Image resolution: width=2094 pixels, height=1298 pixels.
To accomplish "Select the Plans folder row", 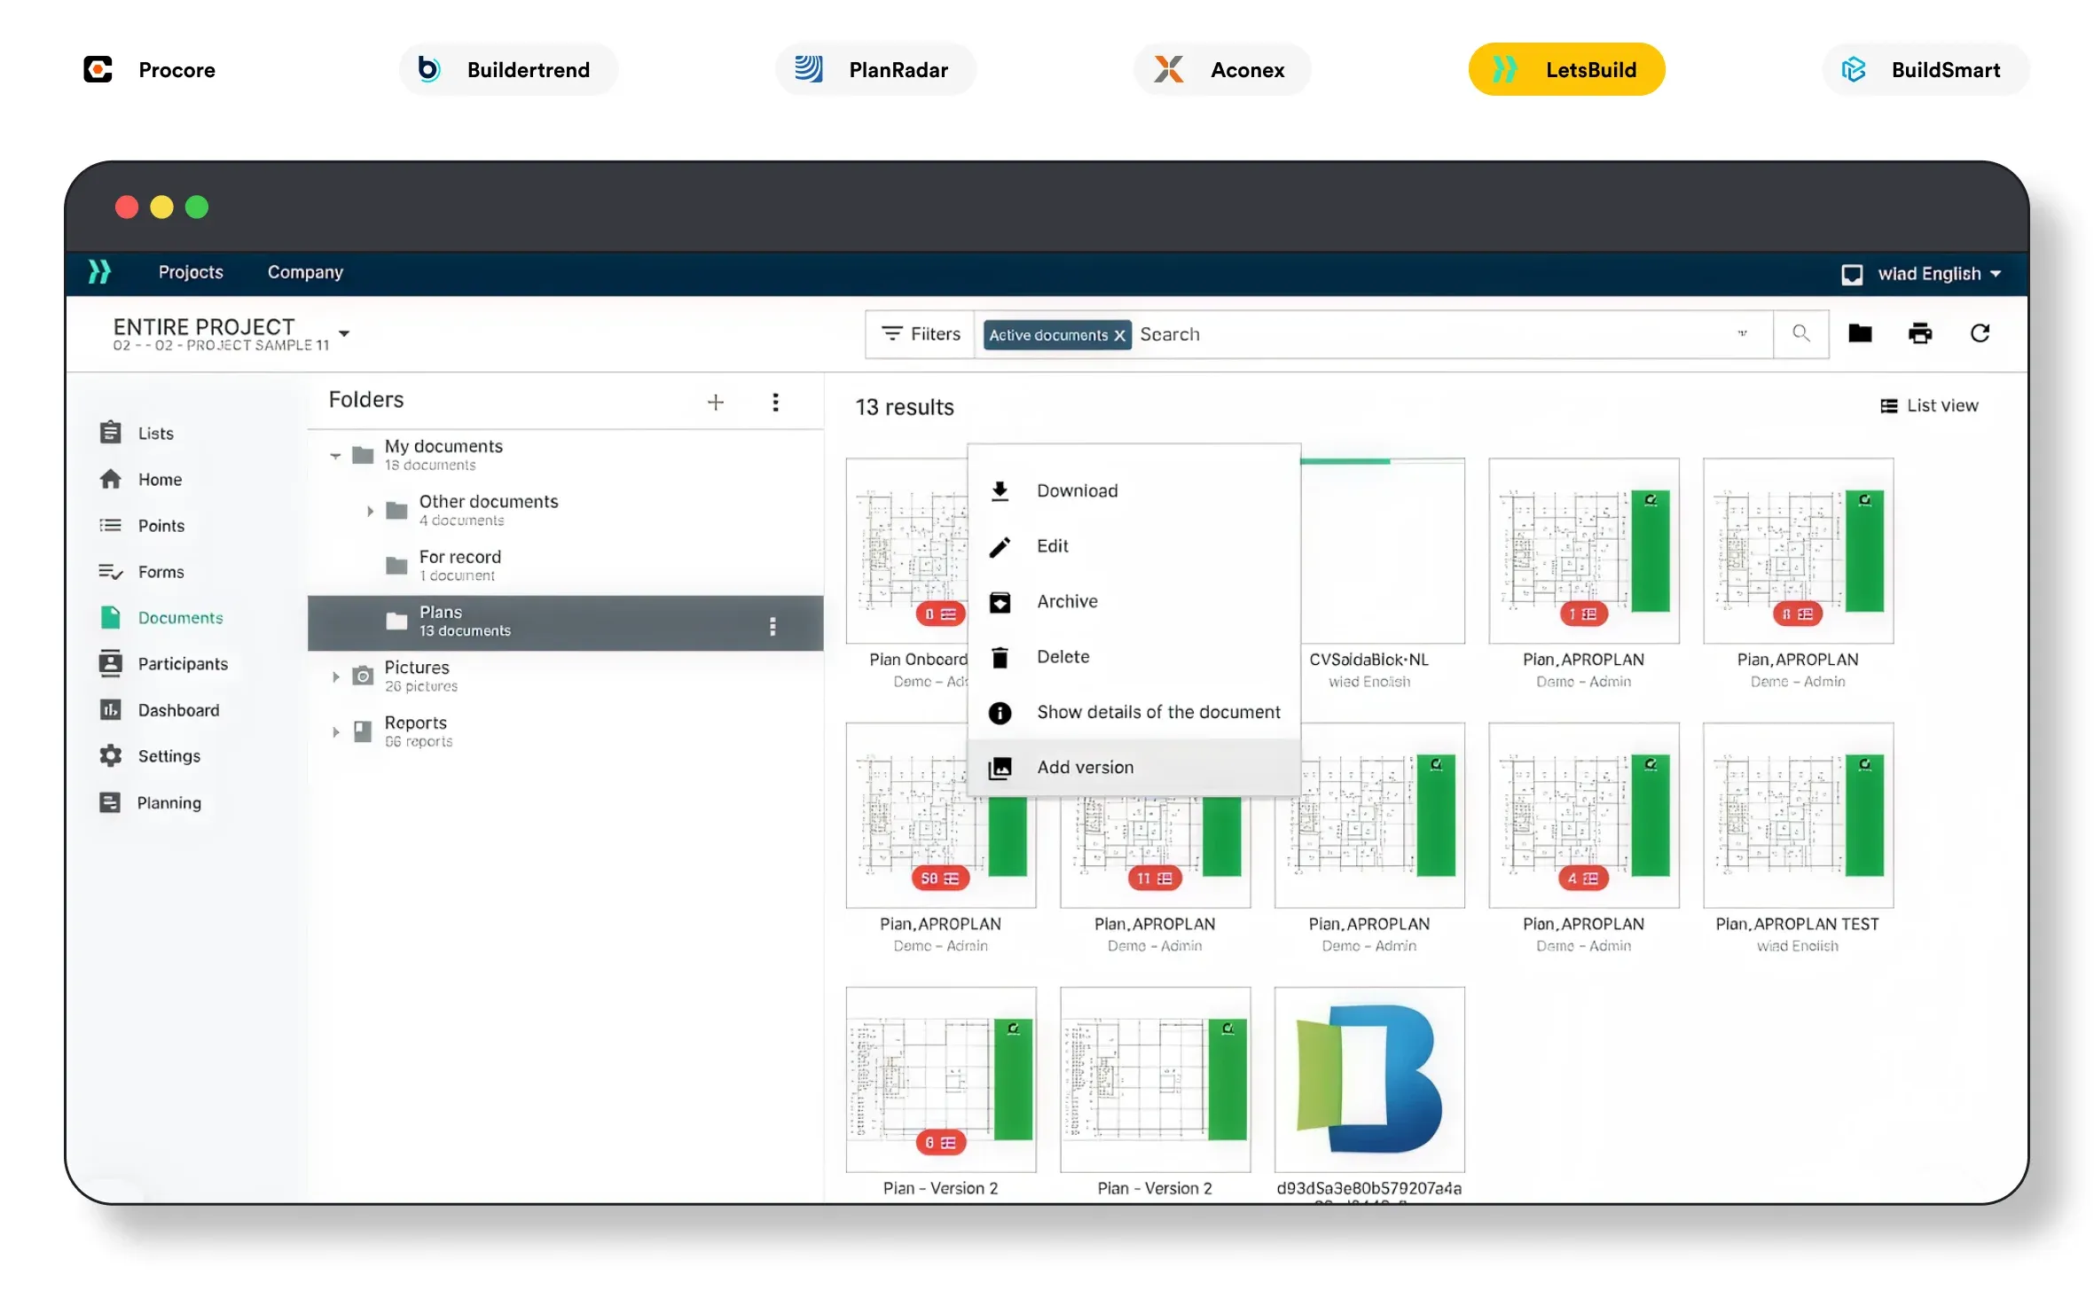I will [565, 622].
